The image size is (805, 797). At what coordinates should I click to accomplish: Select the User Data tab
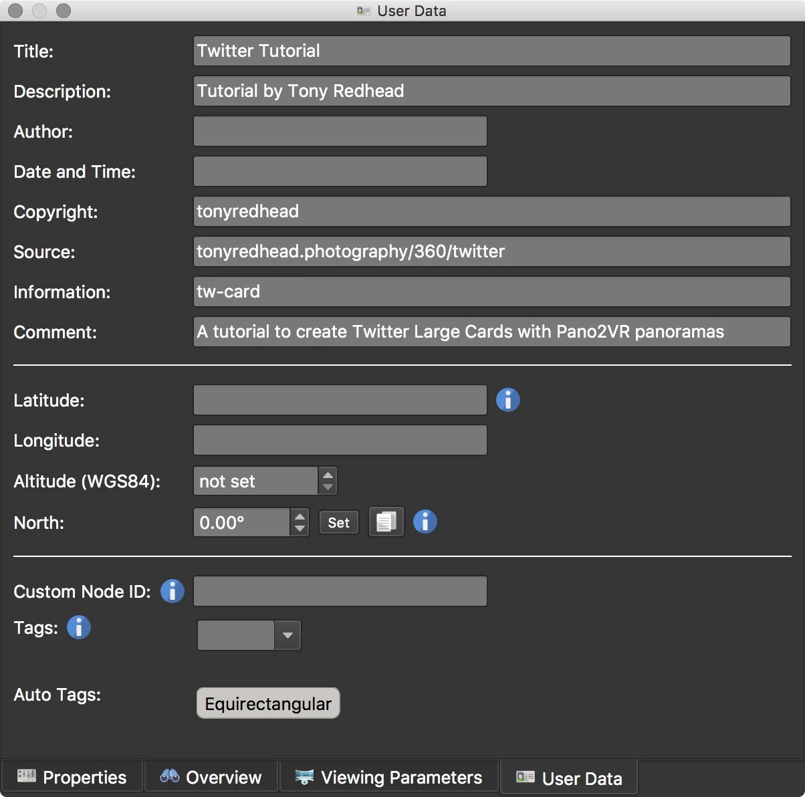(x=569, y=778)
